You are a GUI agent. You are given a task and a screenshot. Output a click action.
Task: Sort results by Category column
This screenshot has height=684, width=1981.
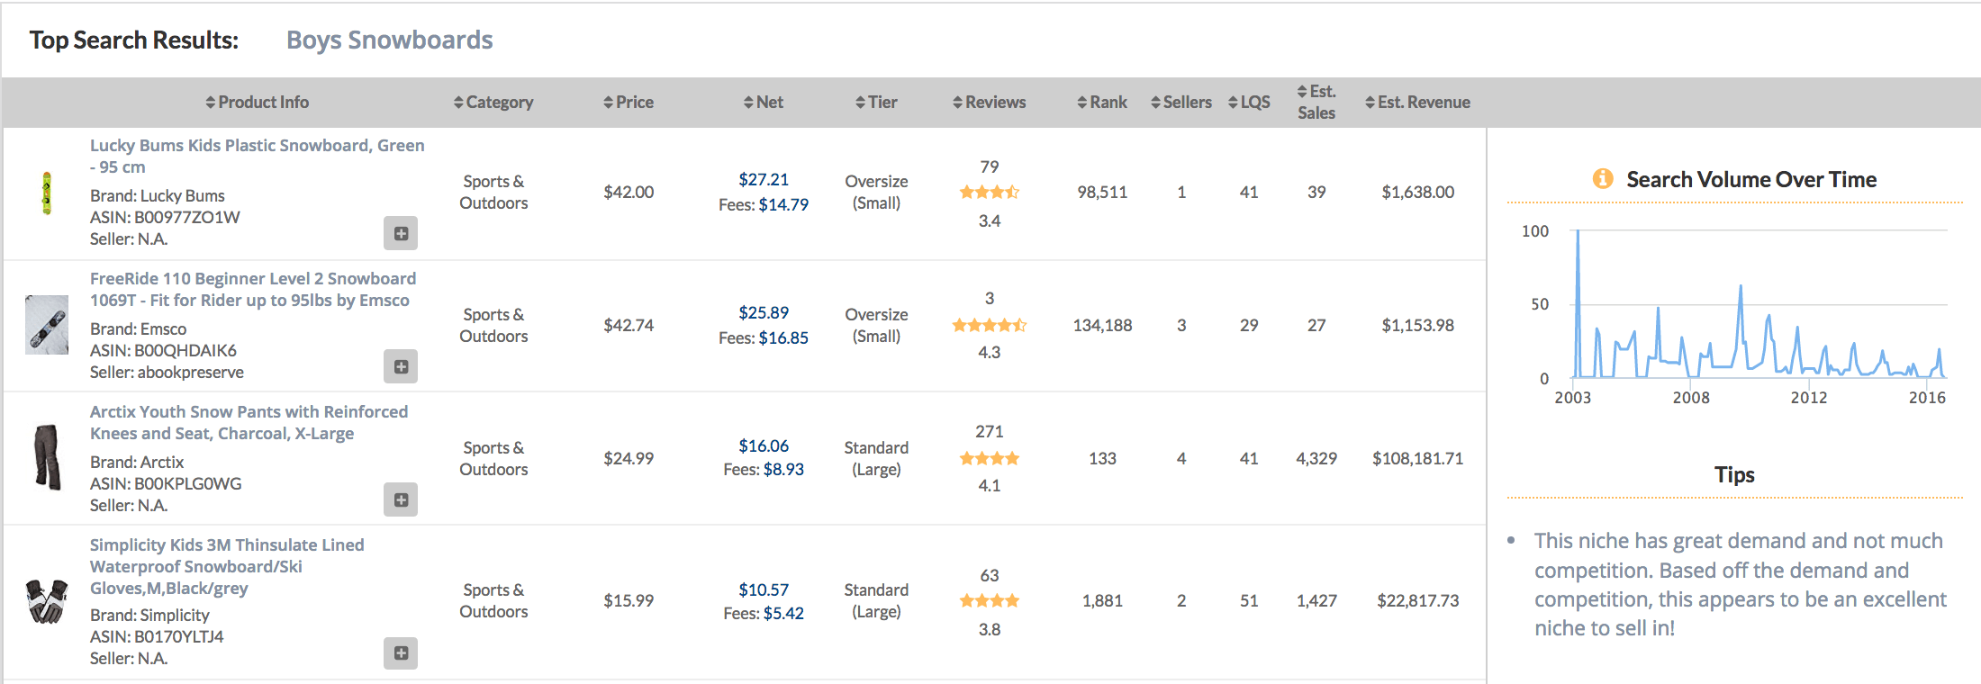(493, 103)
